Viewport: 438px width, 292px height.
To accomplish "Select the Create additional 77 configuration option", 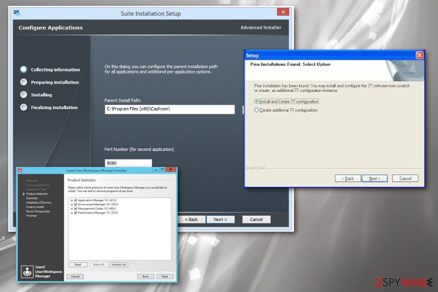I will coord(256,110).
